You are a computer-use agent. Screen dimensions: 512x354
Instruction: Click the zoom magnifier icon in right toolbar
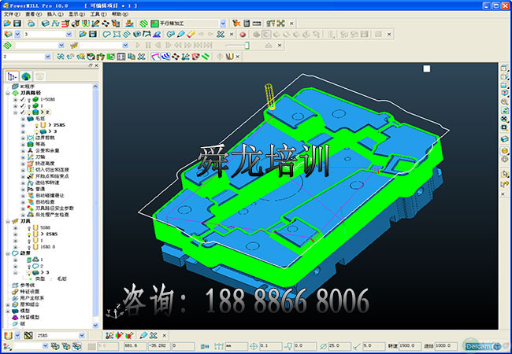coord(504,102)
